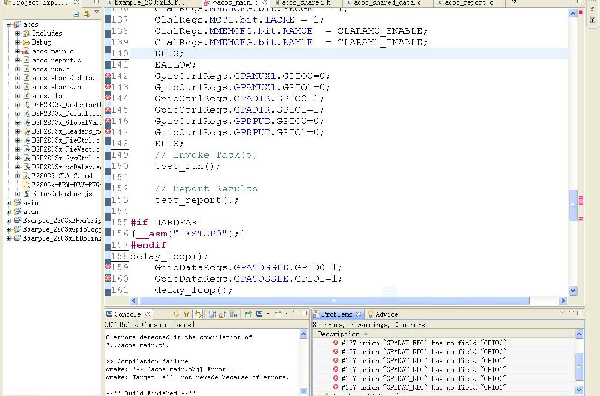Image resolution: width=600 pixels, height=396 pixels.
Task: Show hidden editor tabs list (22)
Action: click(x=513, y=2)
